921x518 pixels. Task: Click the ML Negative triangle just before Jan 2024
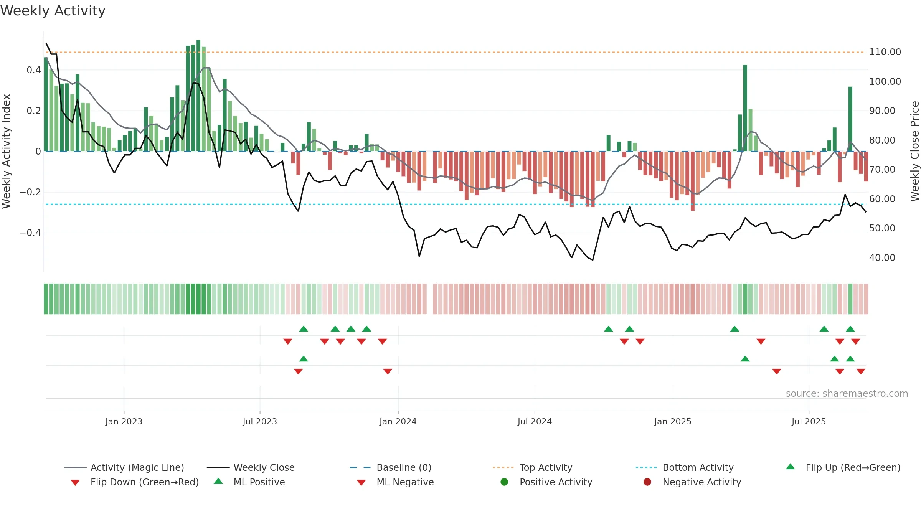pos(388,371)
